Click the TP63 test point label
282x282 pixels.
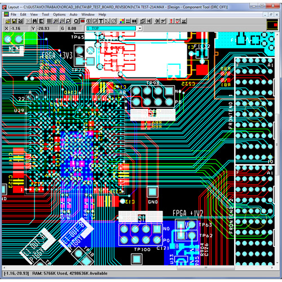click(205, 224)
